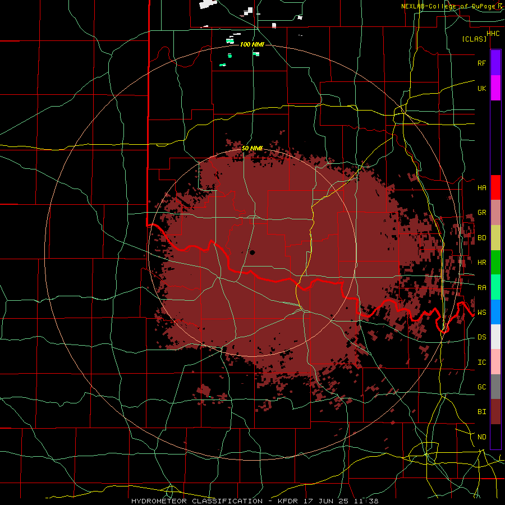The height and width of the screenshot is (505, 505).
Task: Click the HR green legend swatch
Action: click(x=495, y=262)
